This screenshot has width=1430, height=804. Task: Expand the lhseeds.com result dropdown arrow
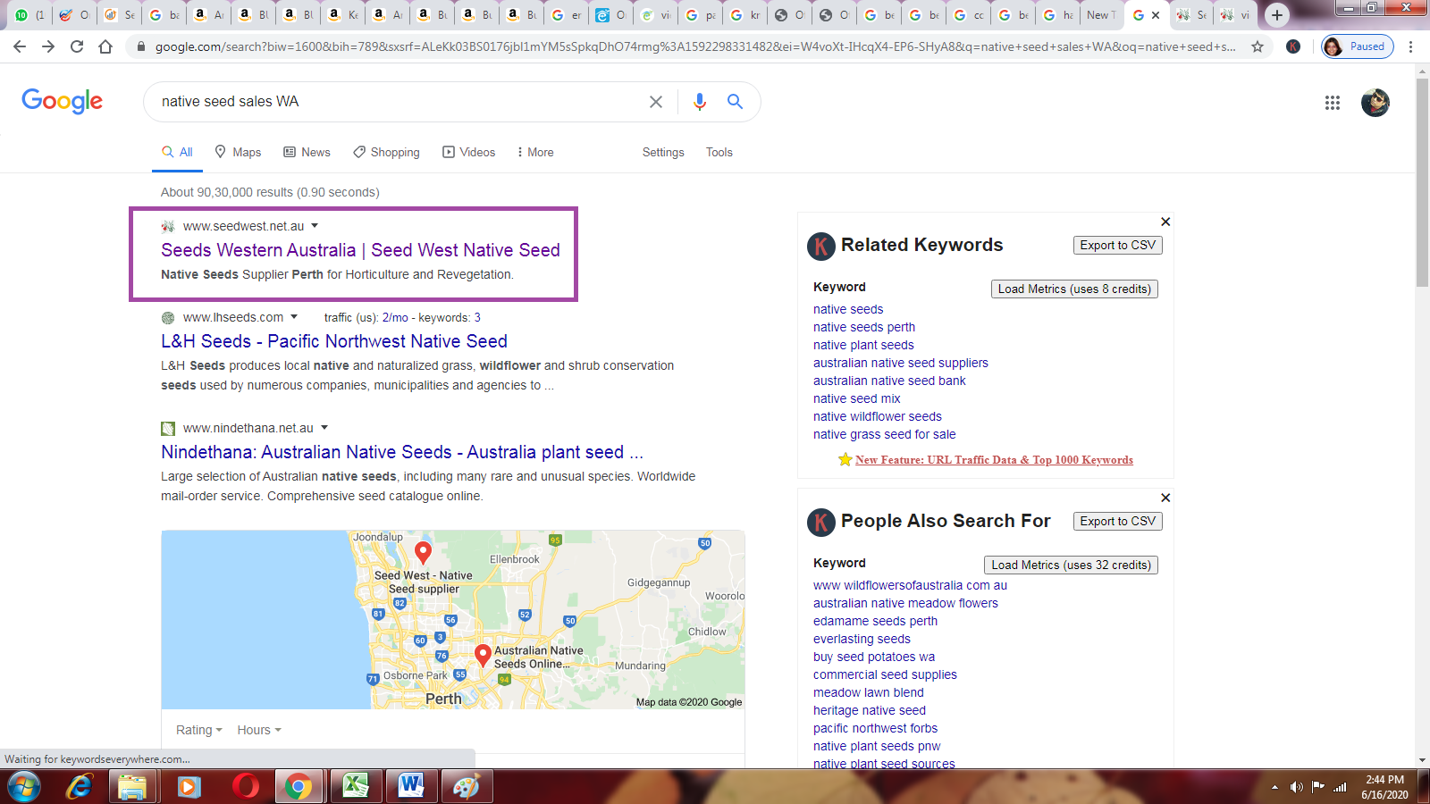tap(294, 317)
